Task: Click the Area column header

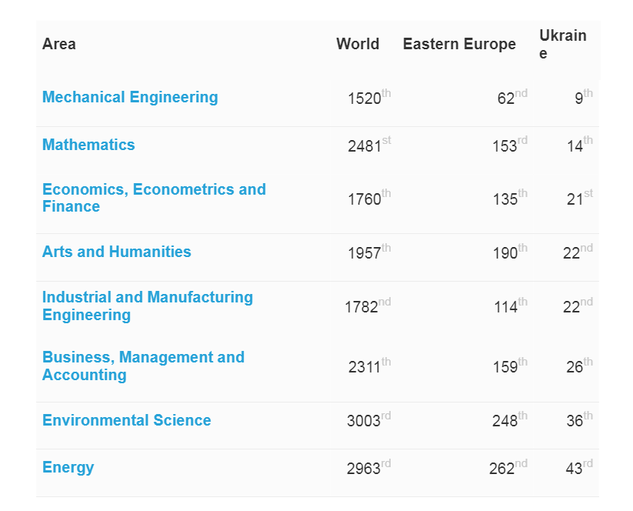Action: point(59,45)
